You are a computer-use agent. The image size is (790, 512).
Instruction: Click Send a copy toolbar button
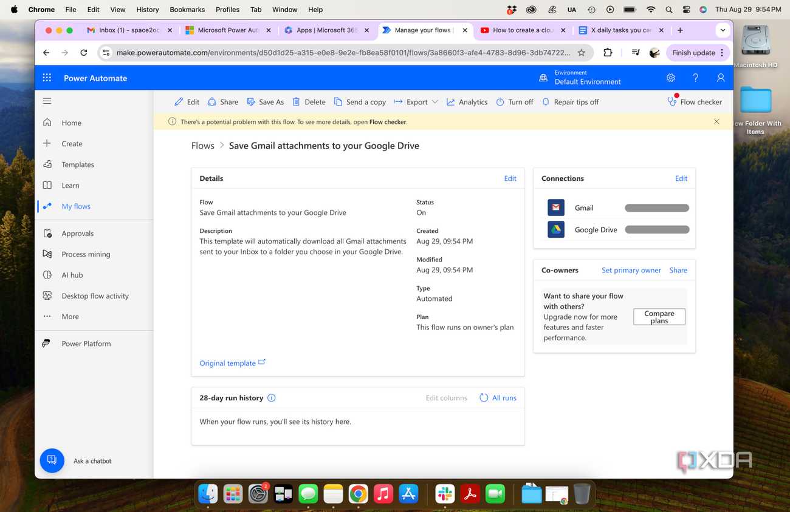[360, 102]
